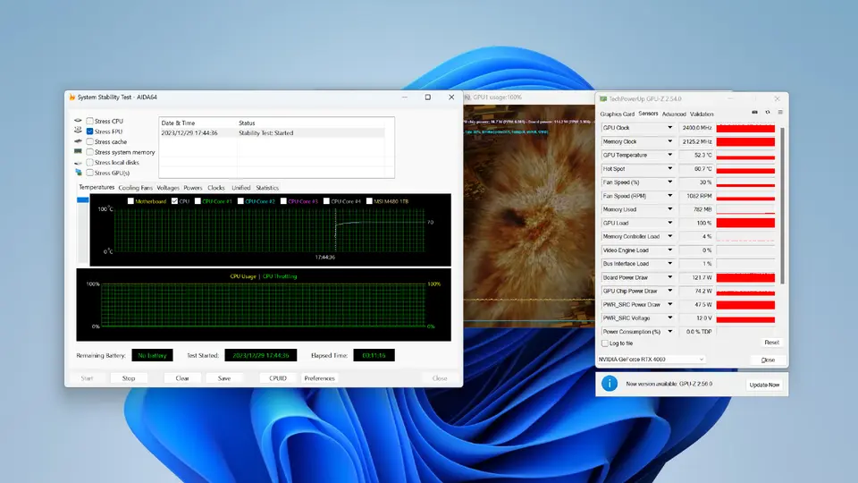Open the Graphics Card tab in GPU-Z
The height and width of the screenshot is (483, 858).
tap(618, 114)
